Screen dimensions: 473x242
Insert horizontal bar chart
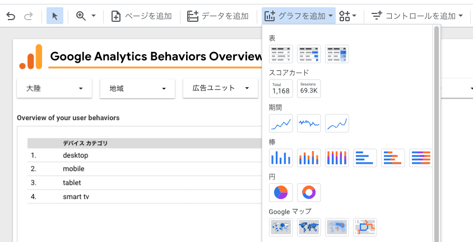tap(365, 158)
